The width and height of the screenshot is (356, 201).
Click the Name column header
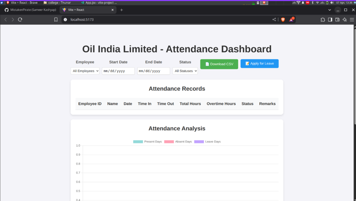(x=113, y=104)
